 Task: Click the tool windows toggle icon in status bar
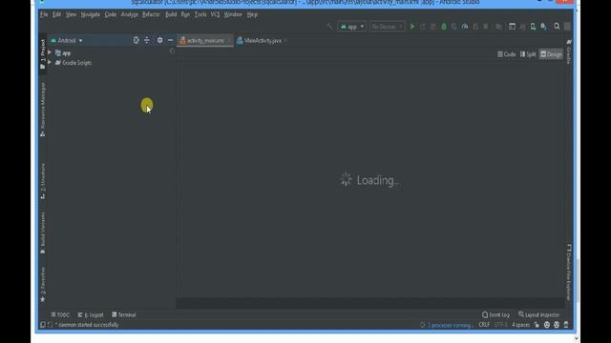click(x=43, y=325)
